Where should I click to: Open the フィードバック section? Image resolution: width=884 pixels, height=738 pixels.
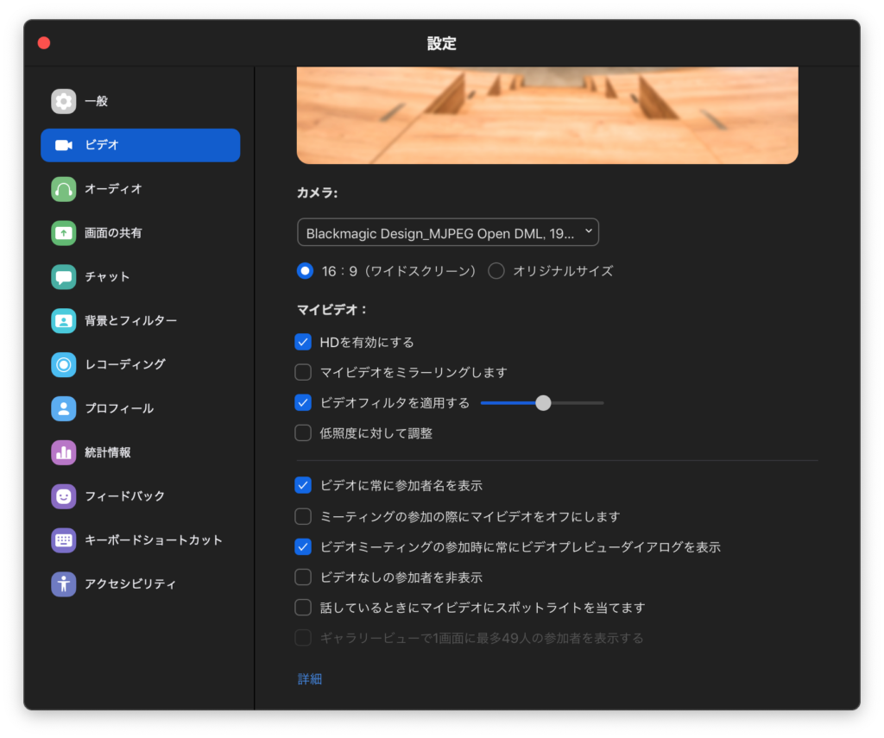[141, 496]
